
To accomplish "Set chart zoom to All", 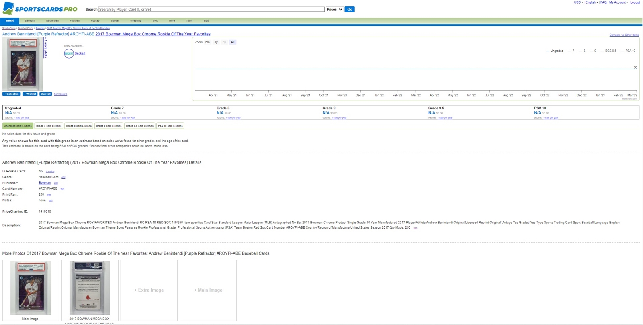I will click(232, 42).
